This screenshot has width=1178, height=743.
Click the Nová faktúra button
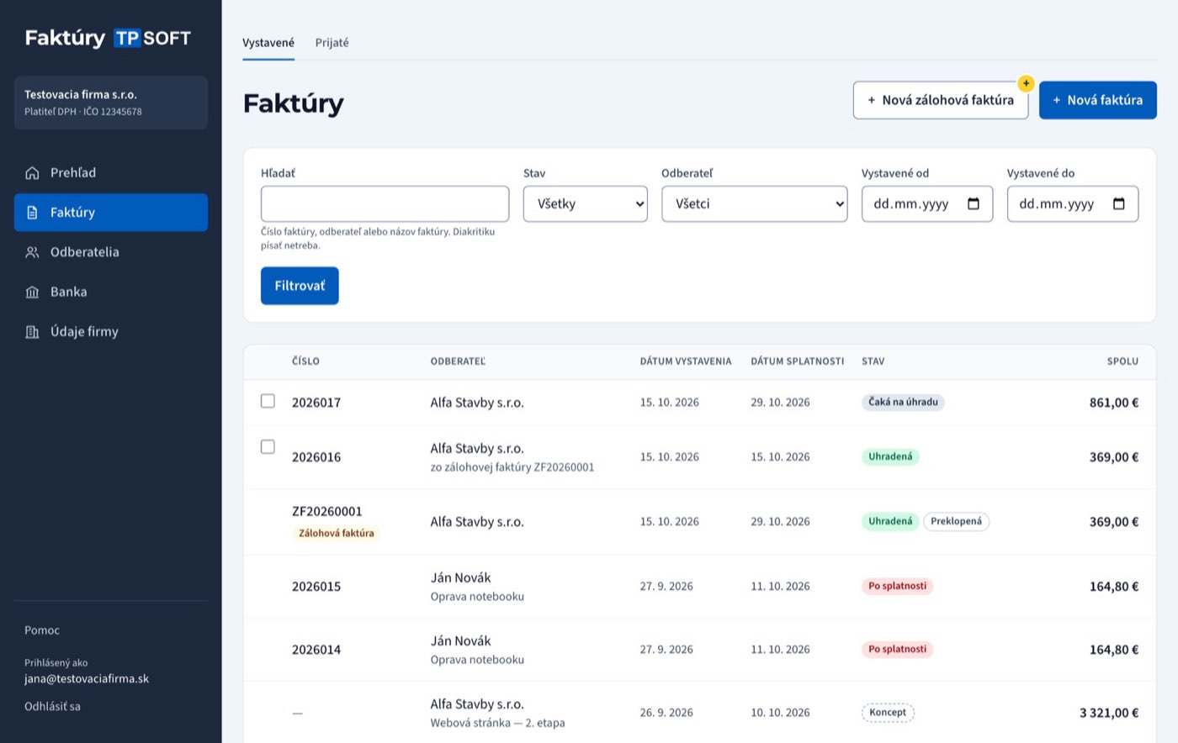(x=1098, y=100)
